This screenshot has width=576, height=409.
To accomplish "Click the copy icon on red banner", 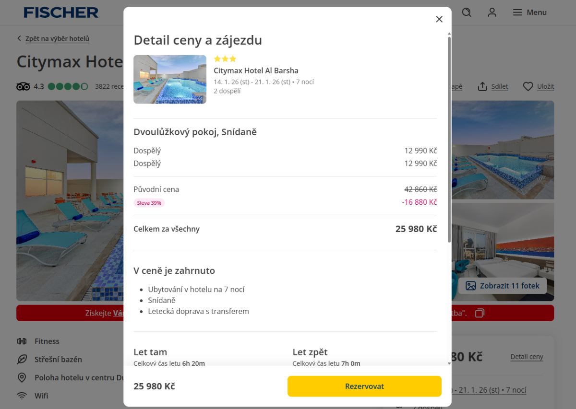I will coord(480,313).
